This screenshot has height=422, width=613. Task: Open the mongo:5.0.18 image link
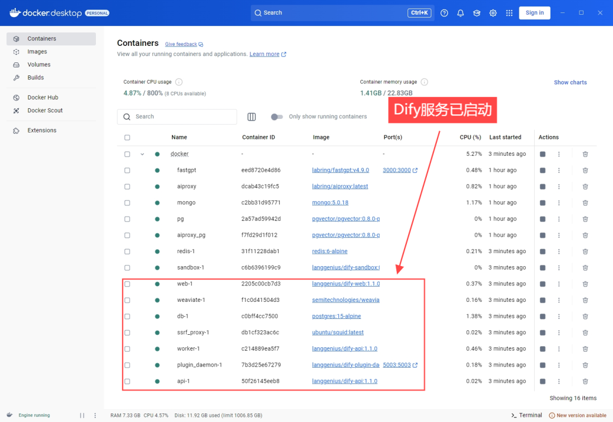(x=329, y=202)
